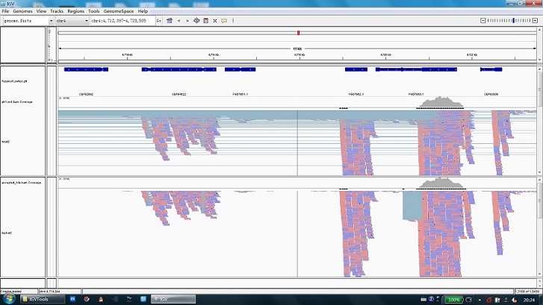
Task: Click IGVTools in the Windows taskbar
Action: [x=43, y=299]
